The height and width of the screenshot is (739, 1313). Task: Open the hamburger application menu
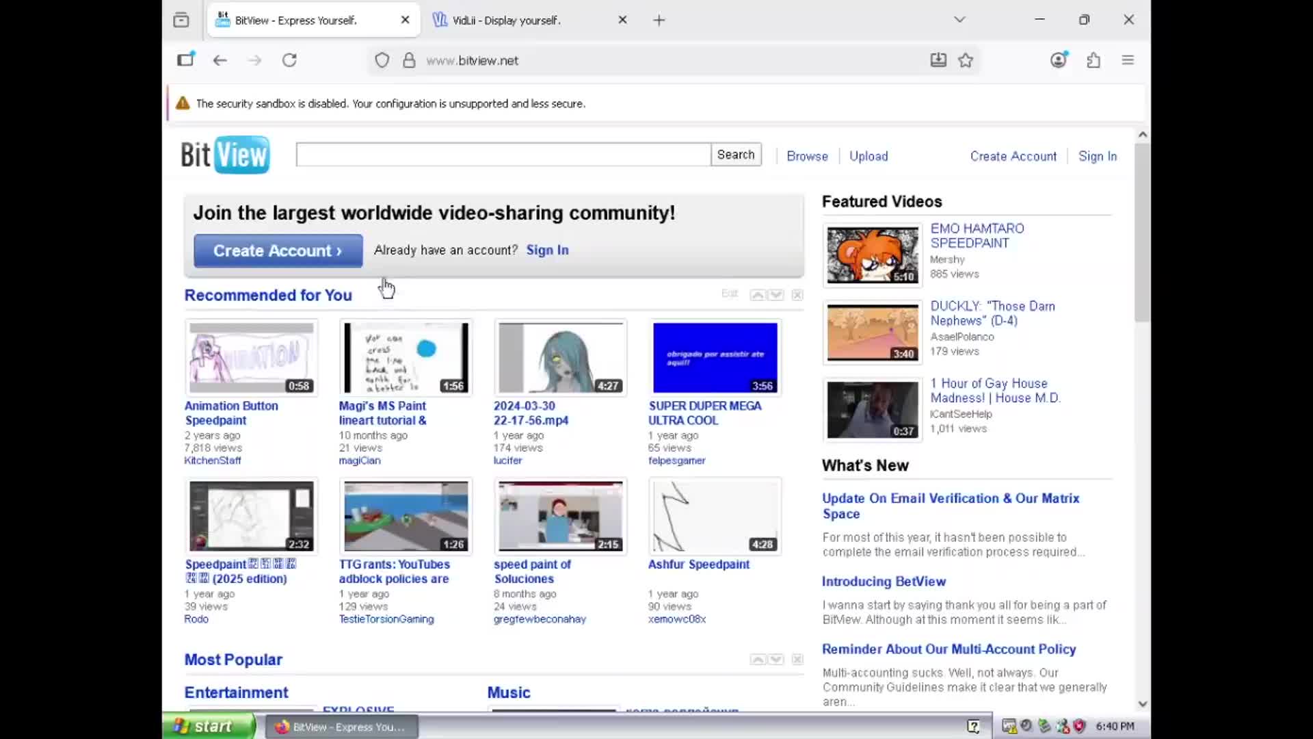[1128, 60]
